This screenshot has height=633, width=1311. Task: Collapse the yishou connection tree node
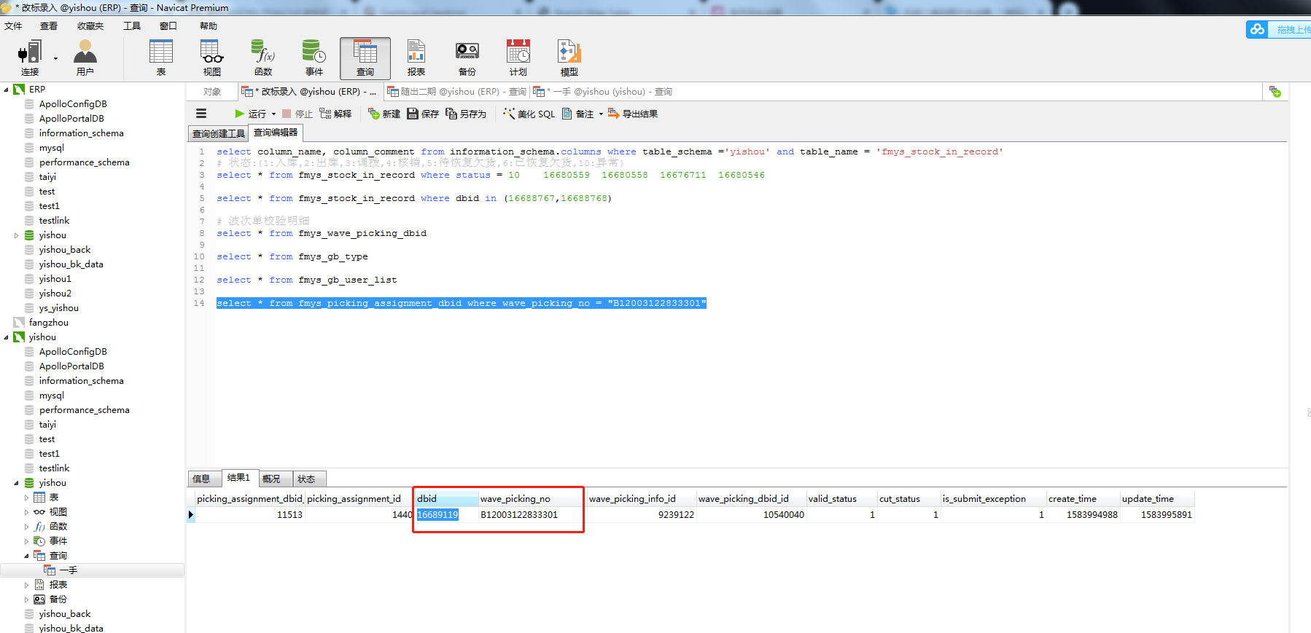7,337
